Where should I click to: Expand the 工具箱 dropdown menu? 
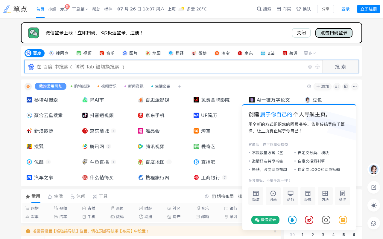point(80,9)
